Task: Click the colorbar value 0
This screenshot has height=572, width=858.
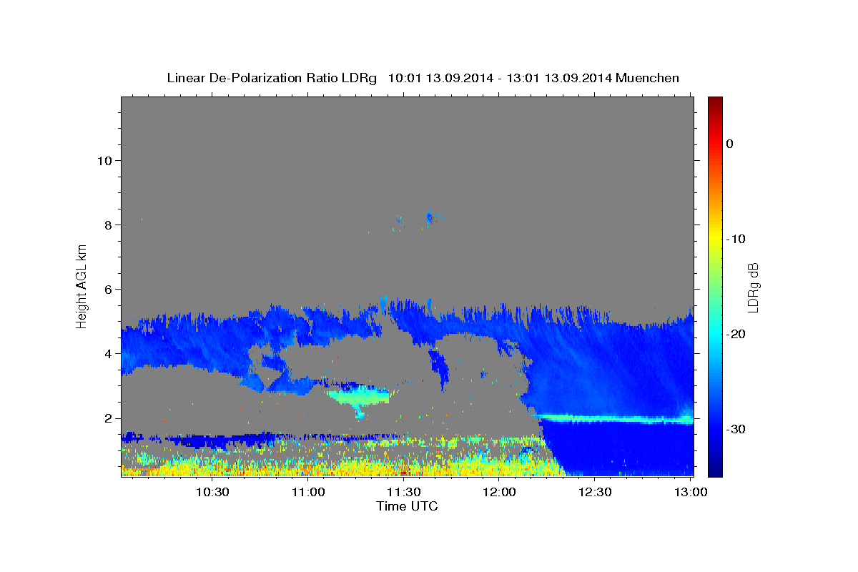Action: 729,144
